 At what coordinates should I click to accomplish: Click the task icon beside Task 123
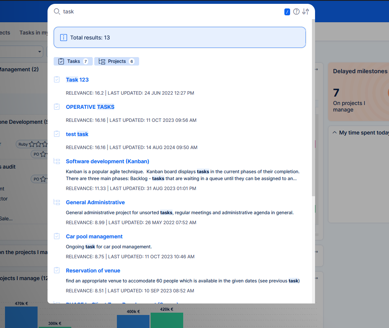point(57,79)
